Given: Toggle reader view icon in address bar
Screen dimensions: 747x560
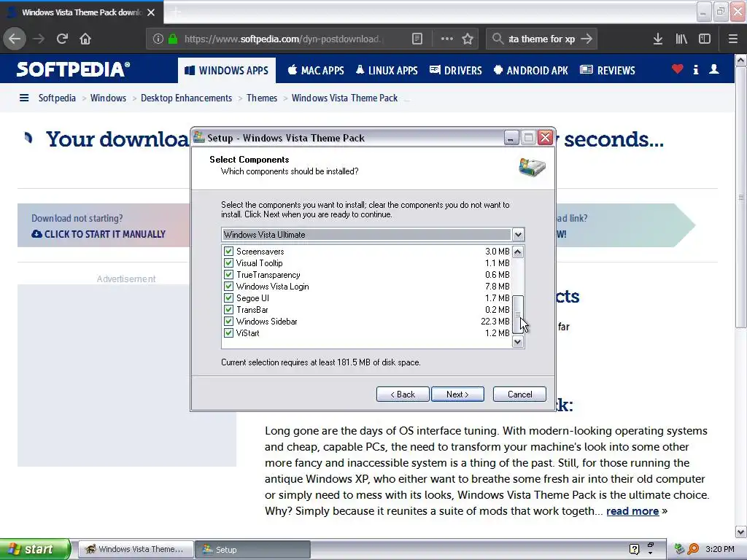Looking at the screenshot, I should coord(417,39).
